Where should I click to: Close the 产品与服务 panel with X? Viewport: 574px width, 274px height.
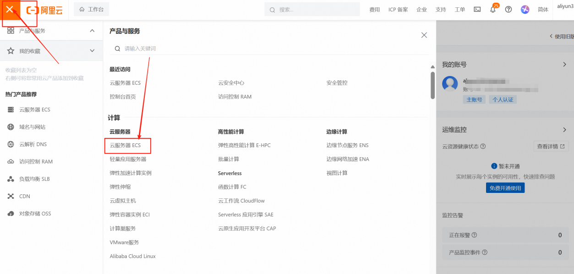click(424, 35)
